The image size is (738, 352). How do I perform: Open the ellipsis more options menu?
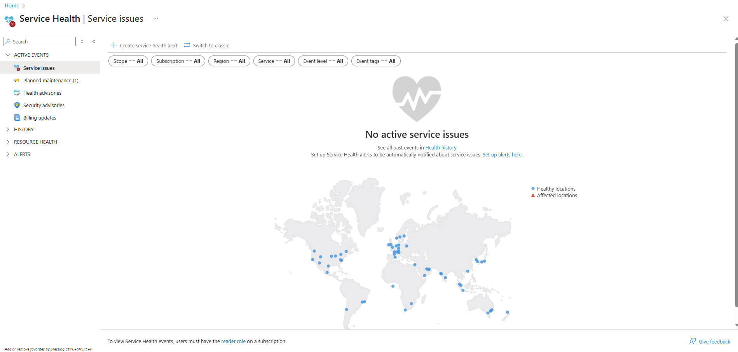[156, 19]
